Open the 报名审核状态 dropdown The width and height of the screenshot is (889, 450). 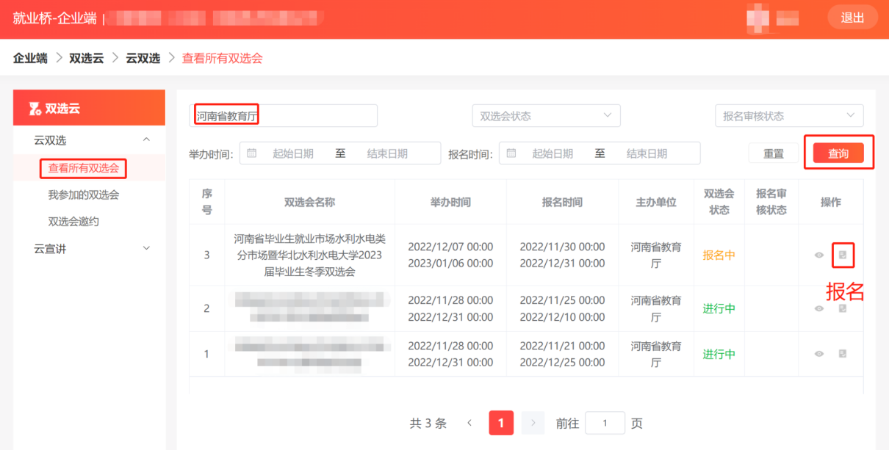789,115
